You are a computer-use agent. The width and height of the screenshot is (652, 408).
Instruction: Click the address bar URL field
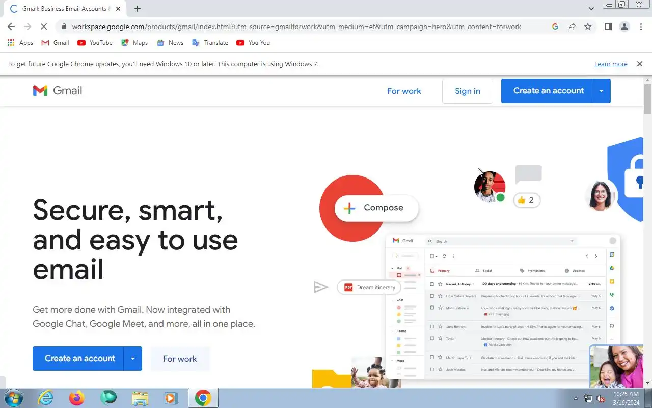click(x=296, y=27)
